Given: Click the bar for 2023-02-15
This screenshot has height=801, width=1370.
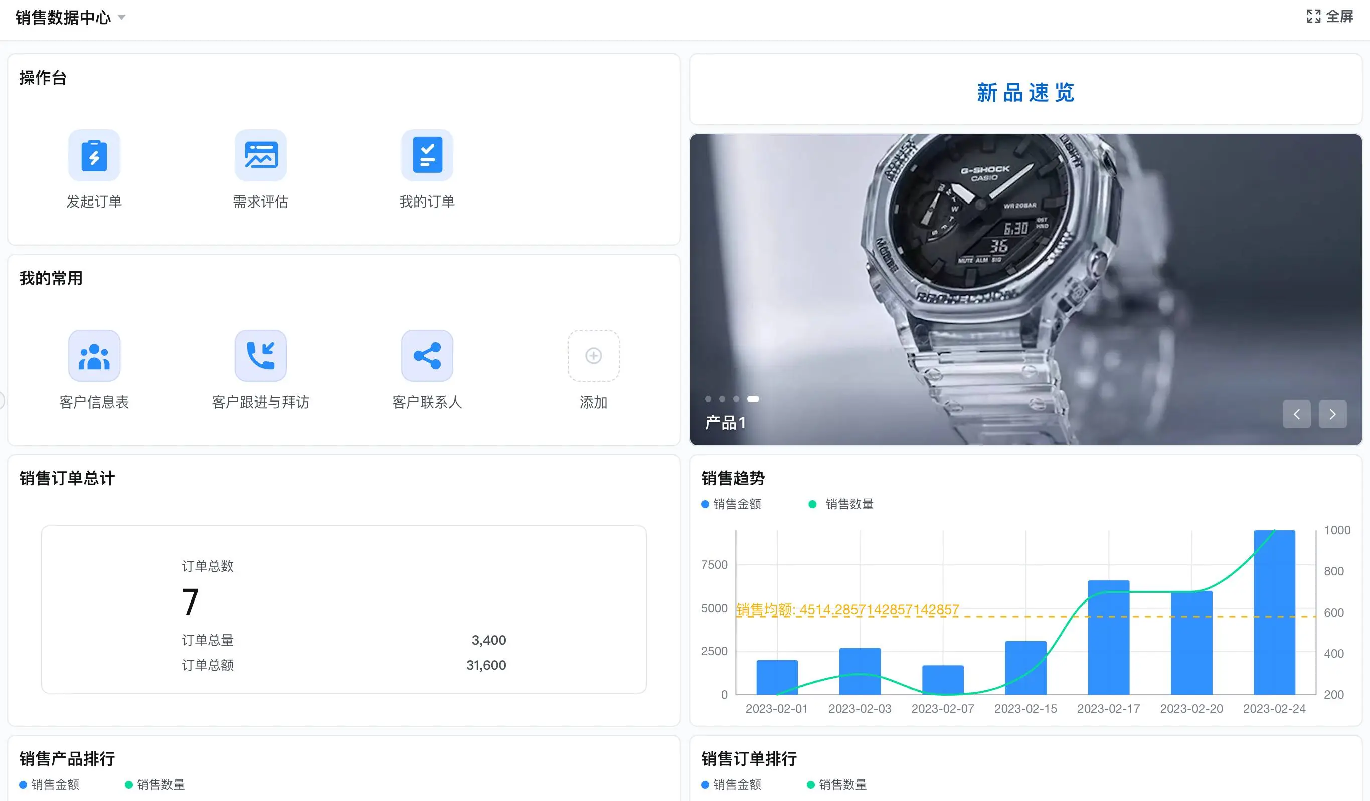Looking at the screenshot, I should tap(1025, 668).
